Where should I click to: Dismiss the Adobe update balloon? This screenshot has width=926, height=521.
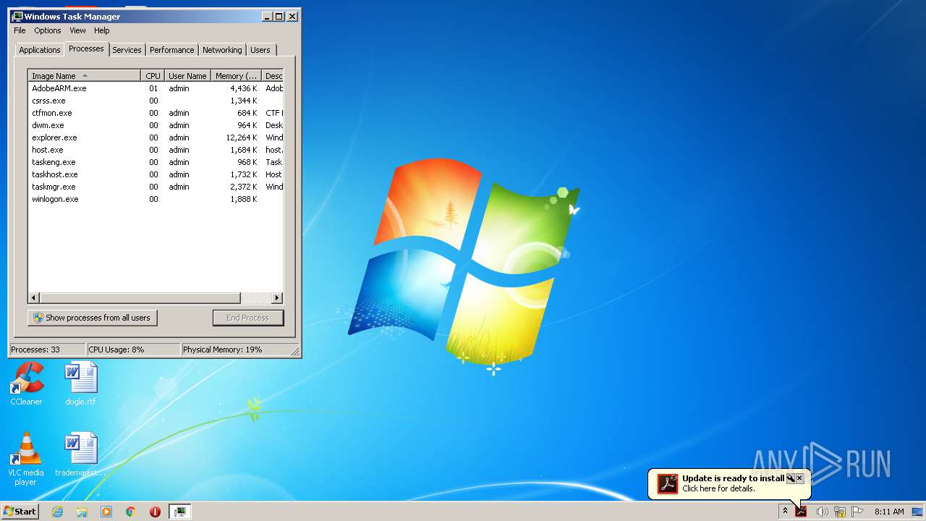click(799, 478)
